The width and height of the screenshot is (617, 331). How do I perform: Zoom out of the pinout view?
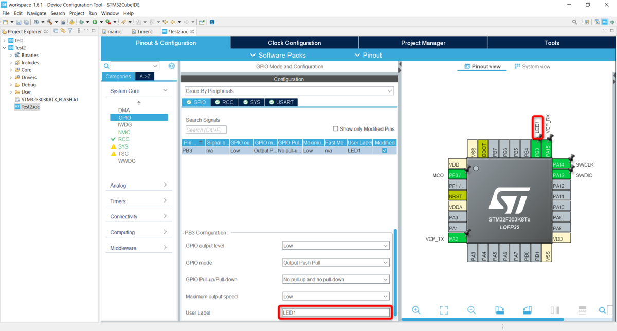[x=471, y=310]
